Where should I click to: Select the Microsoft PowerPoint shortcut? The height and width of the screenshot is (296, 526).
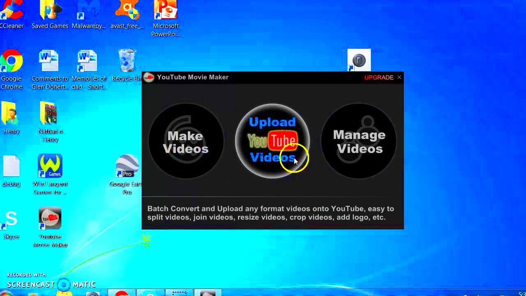(x=166, y=19)
